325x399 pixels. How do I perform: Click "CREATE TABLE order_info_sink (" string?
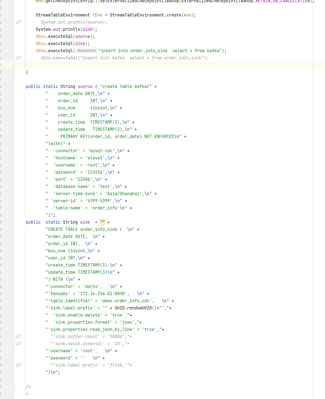90,229
